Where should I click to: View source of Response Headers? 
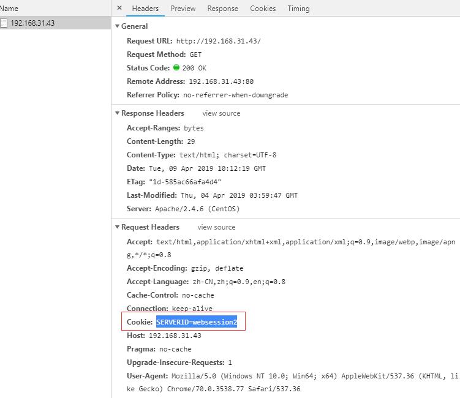tap(221, 113)
